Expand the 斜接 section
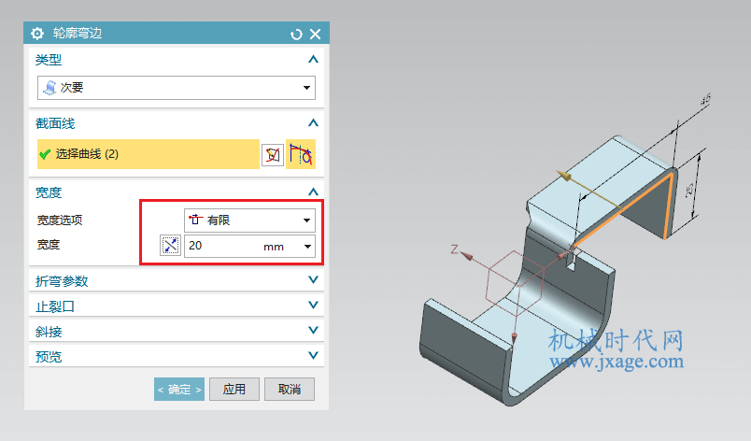 (177, 331)
